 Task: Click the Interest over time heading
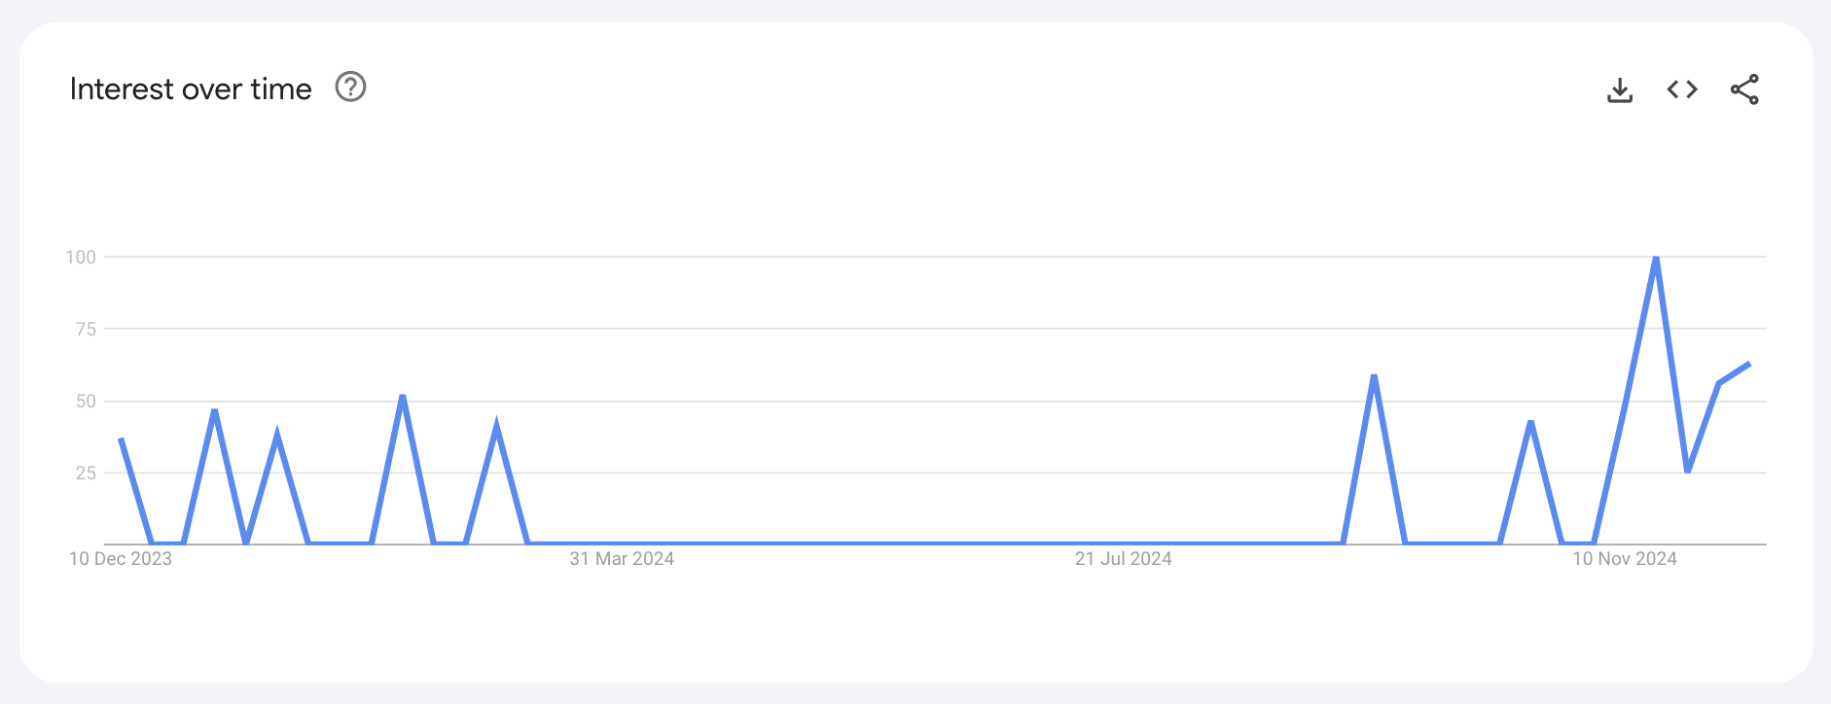(191, 89)
